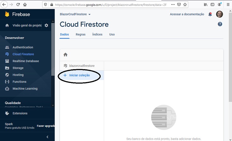
Task: Click the home icon in Firestore path
Action: click(65, 55)
